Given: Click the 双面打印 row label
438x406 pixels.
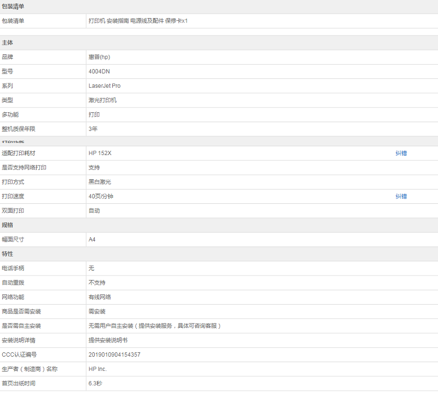Looking at the screenshot, I should [x=13, y=211].
